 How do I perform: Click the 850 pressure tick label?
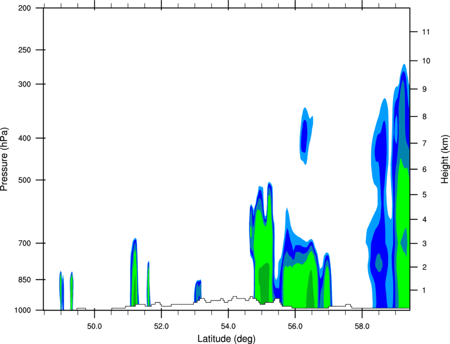(x=25, y=279)
